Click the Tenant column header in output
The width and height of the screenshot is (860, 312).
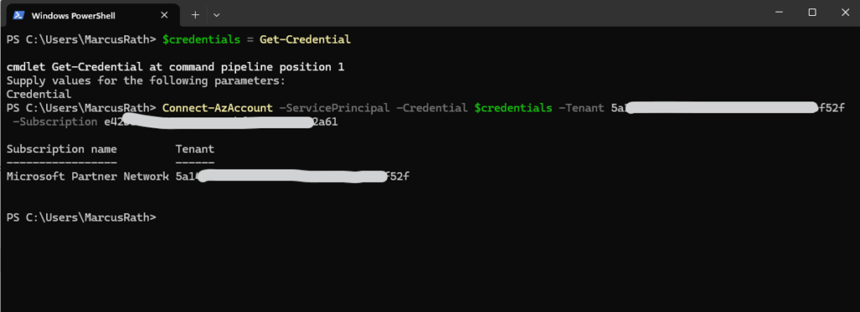(x=195, y=149)
